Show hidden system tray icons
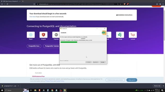 (x=145, y=90)
